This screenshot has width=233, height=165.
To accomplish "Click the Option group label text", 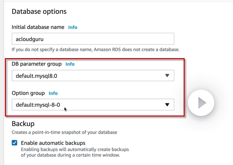I will tap(28, 93).
